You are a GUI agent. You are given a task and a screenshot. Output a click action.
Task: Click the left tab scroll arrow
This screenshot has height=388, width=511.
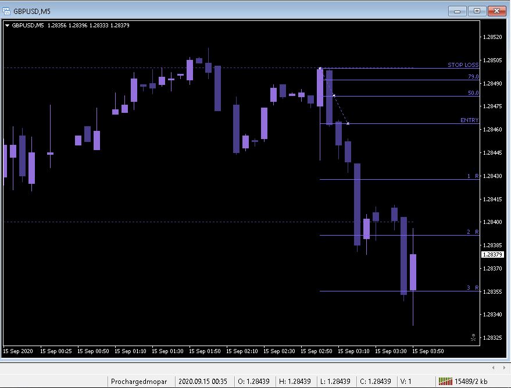(x=494, y=368)
